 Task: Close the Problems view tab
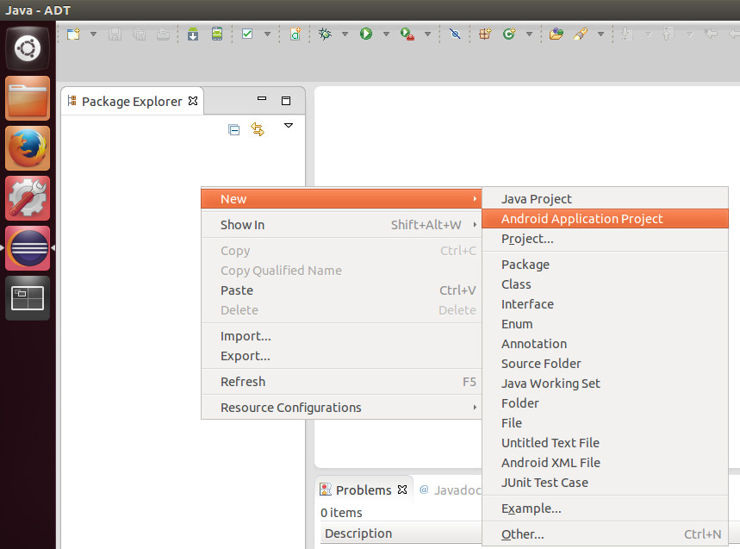(x=402, y=490)
